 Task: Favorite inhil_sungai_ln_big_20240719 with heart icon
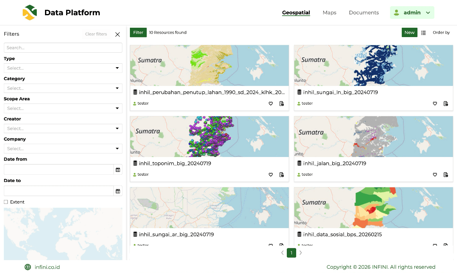click(x=435, y=103)
